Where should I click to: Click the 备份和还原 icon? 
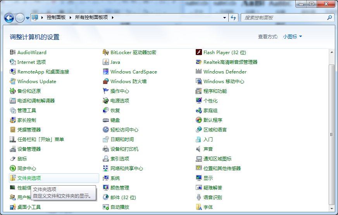13,91
